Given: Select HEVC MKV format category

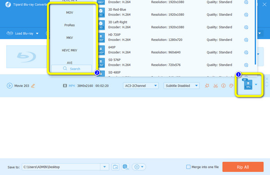Looking at the screenshot, I should (x=70, y=50).
